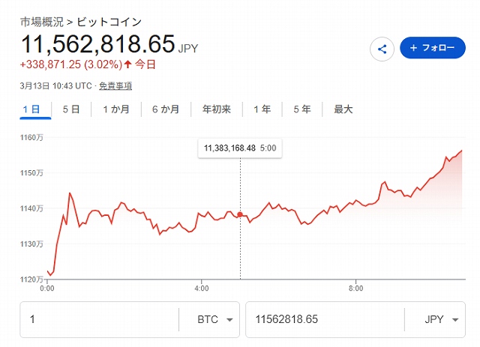The image size is (480, 347).
Task: Focus the JPY amount field 11562818.65
Action: point(322,319)
